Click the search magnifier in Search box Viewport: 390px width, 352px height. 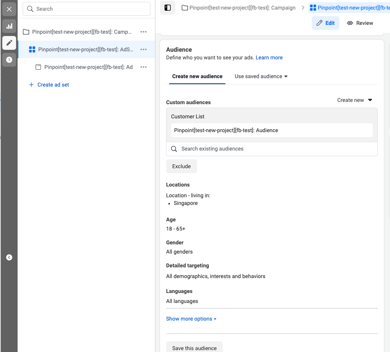coord(30,9)
